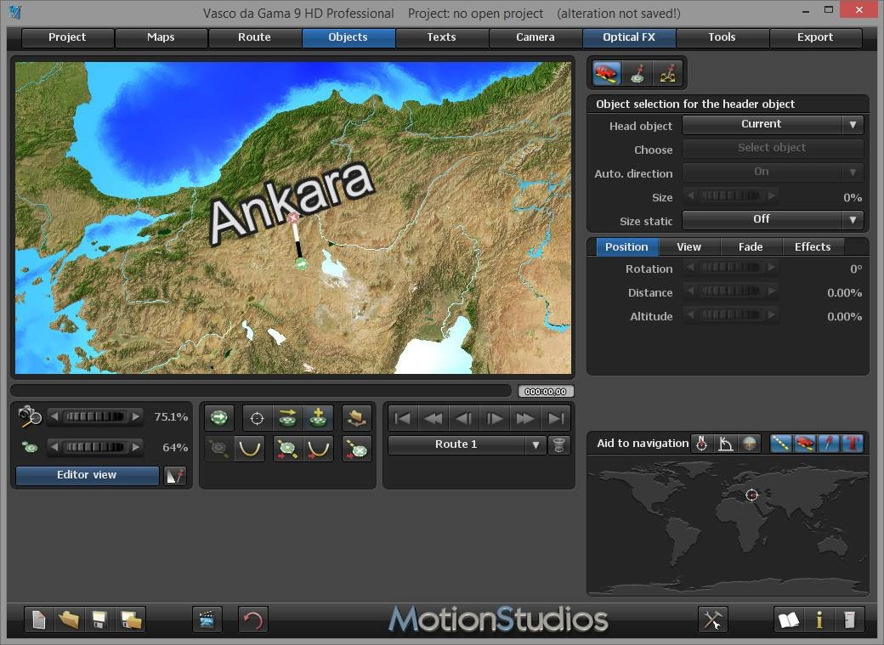Image resolution: width=884 pixels, height=645 pixels.
Task: Click the red undo arrow icon
Action: click(x=252, y=620)
